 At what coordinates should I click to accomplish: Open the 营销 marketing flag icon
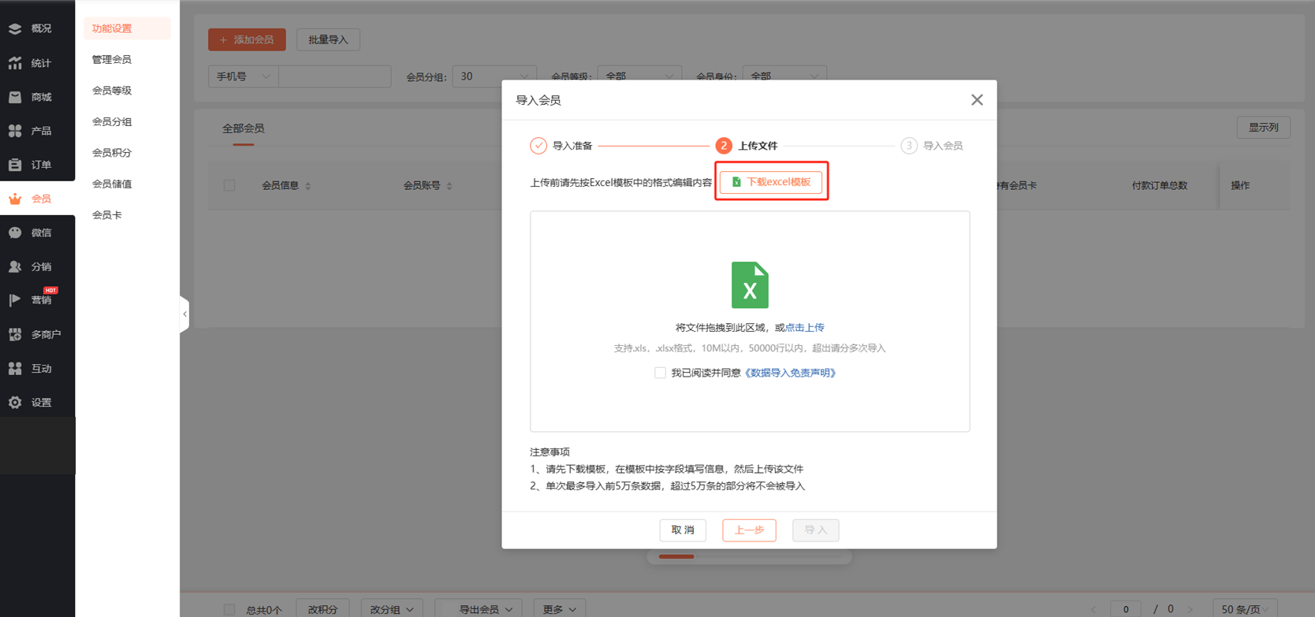(x=15, y=300)
